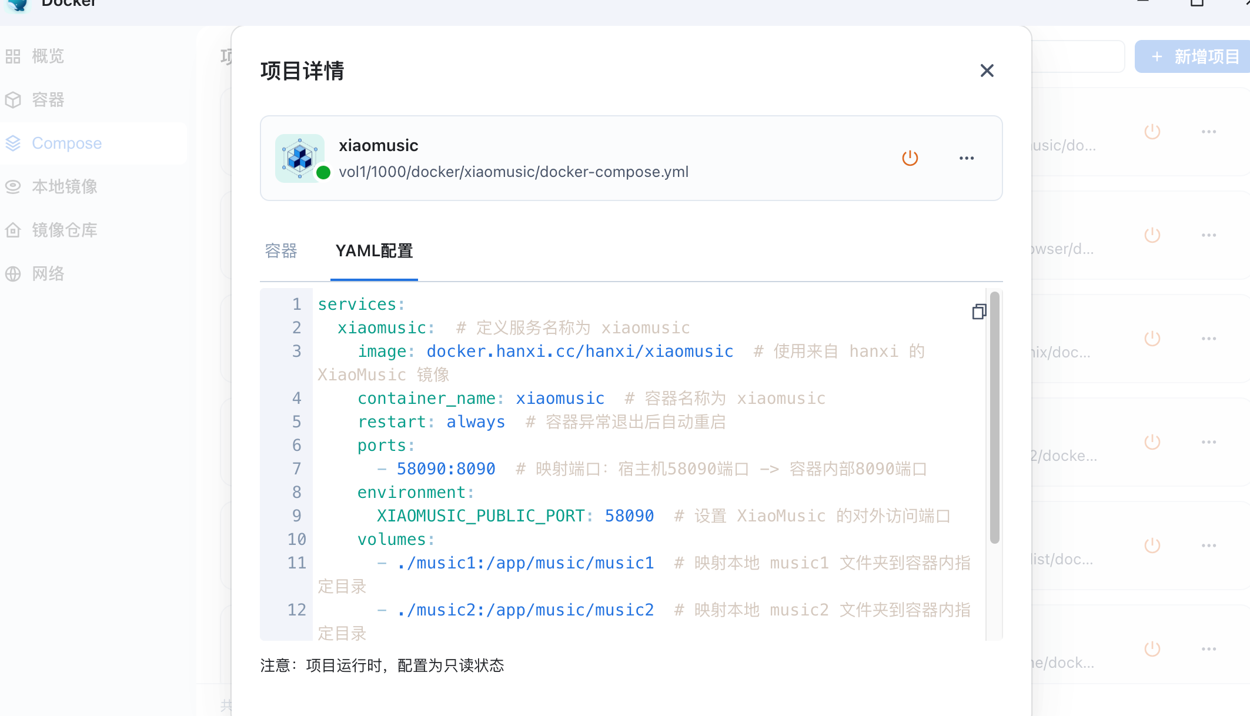Toggle power for xiaomusic project
Image resolution: width=1250 pixels, height=716 pixels.
coord(910,158)
